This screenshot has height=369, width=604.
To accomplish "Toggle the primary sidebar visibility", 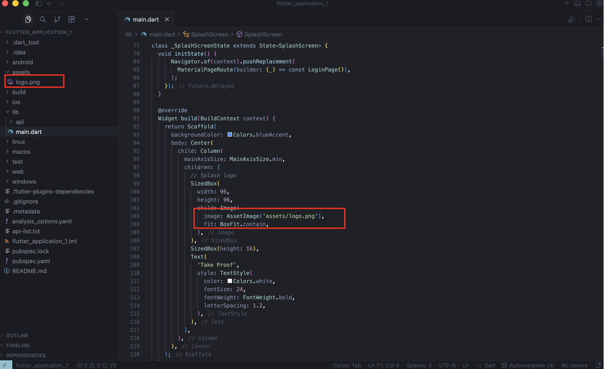I will (39, 4).
